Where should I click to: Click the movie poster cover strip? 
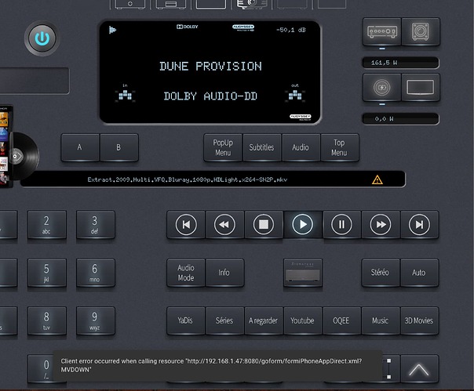[x=5, y=147]
